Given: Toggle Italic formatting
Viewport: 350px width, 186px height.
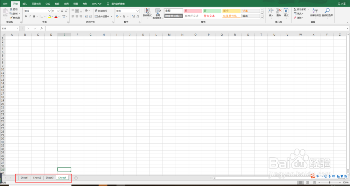Looking at the screenshot, I should pos(30,16).
